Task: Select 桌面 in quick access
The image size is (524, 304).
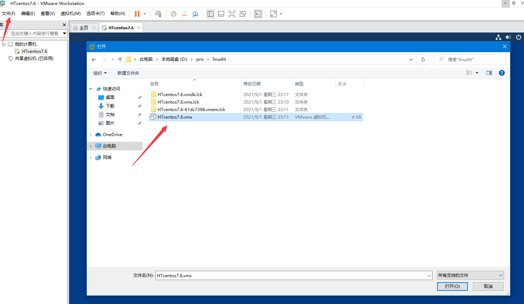Action: coord(110,98)
